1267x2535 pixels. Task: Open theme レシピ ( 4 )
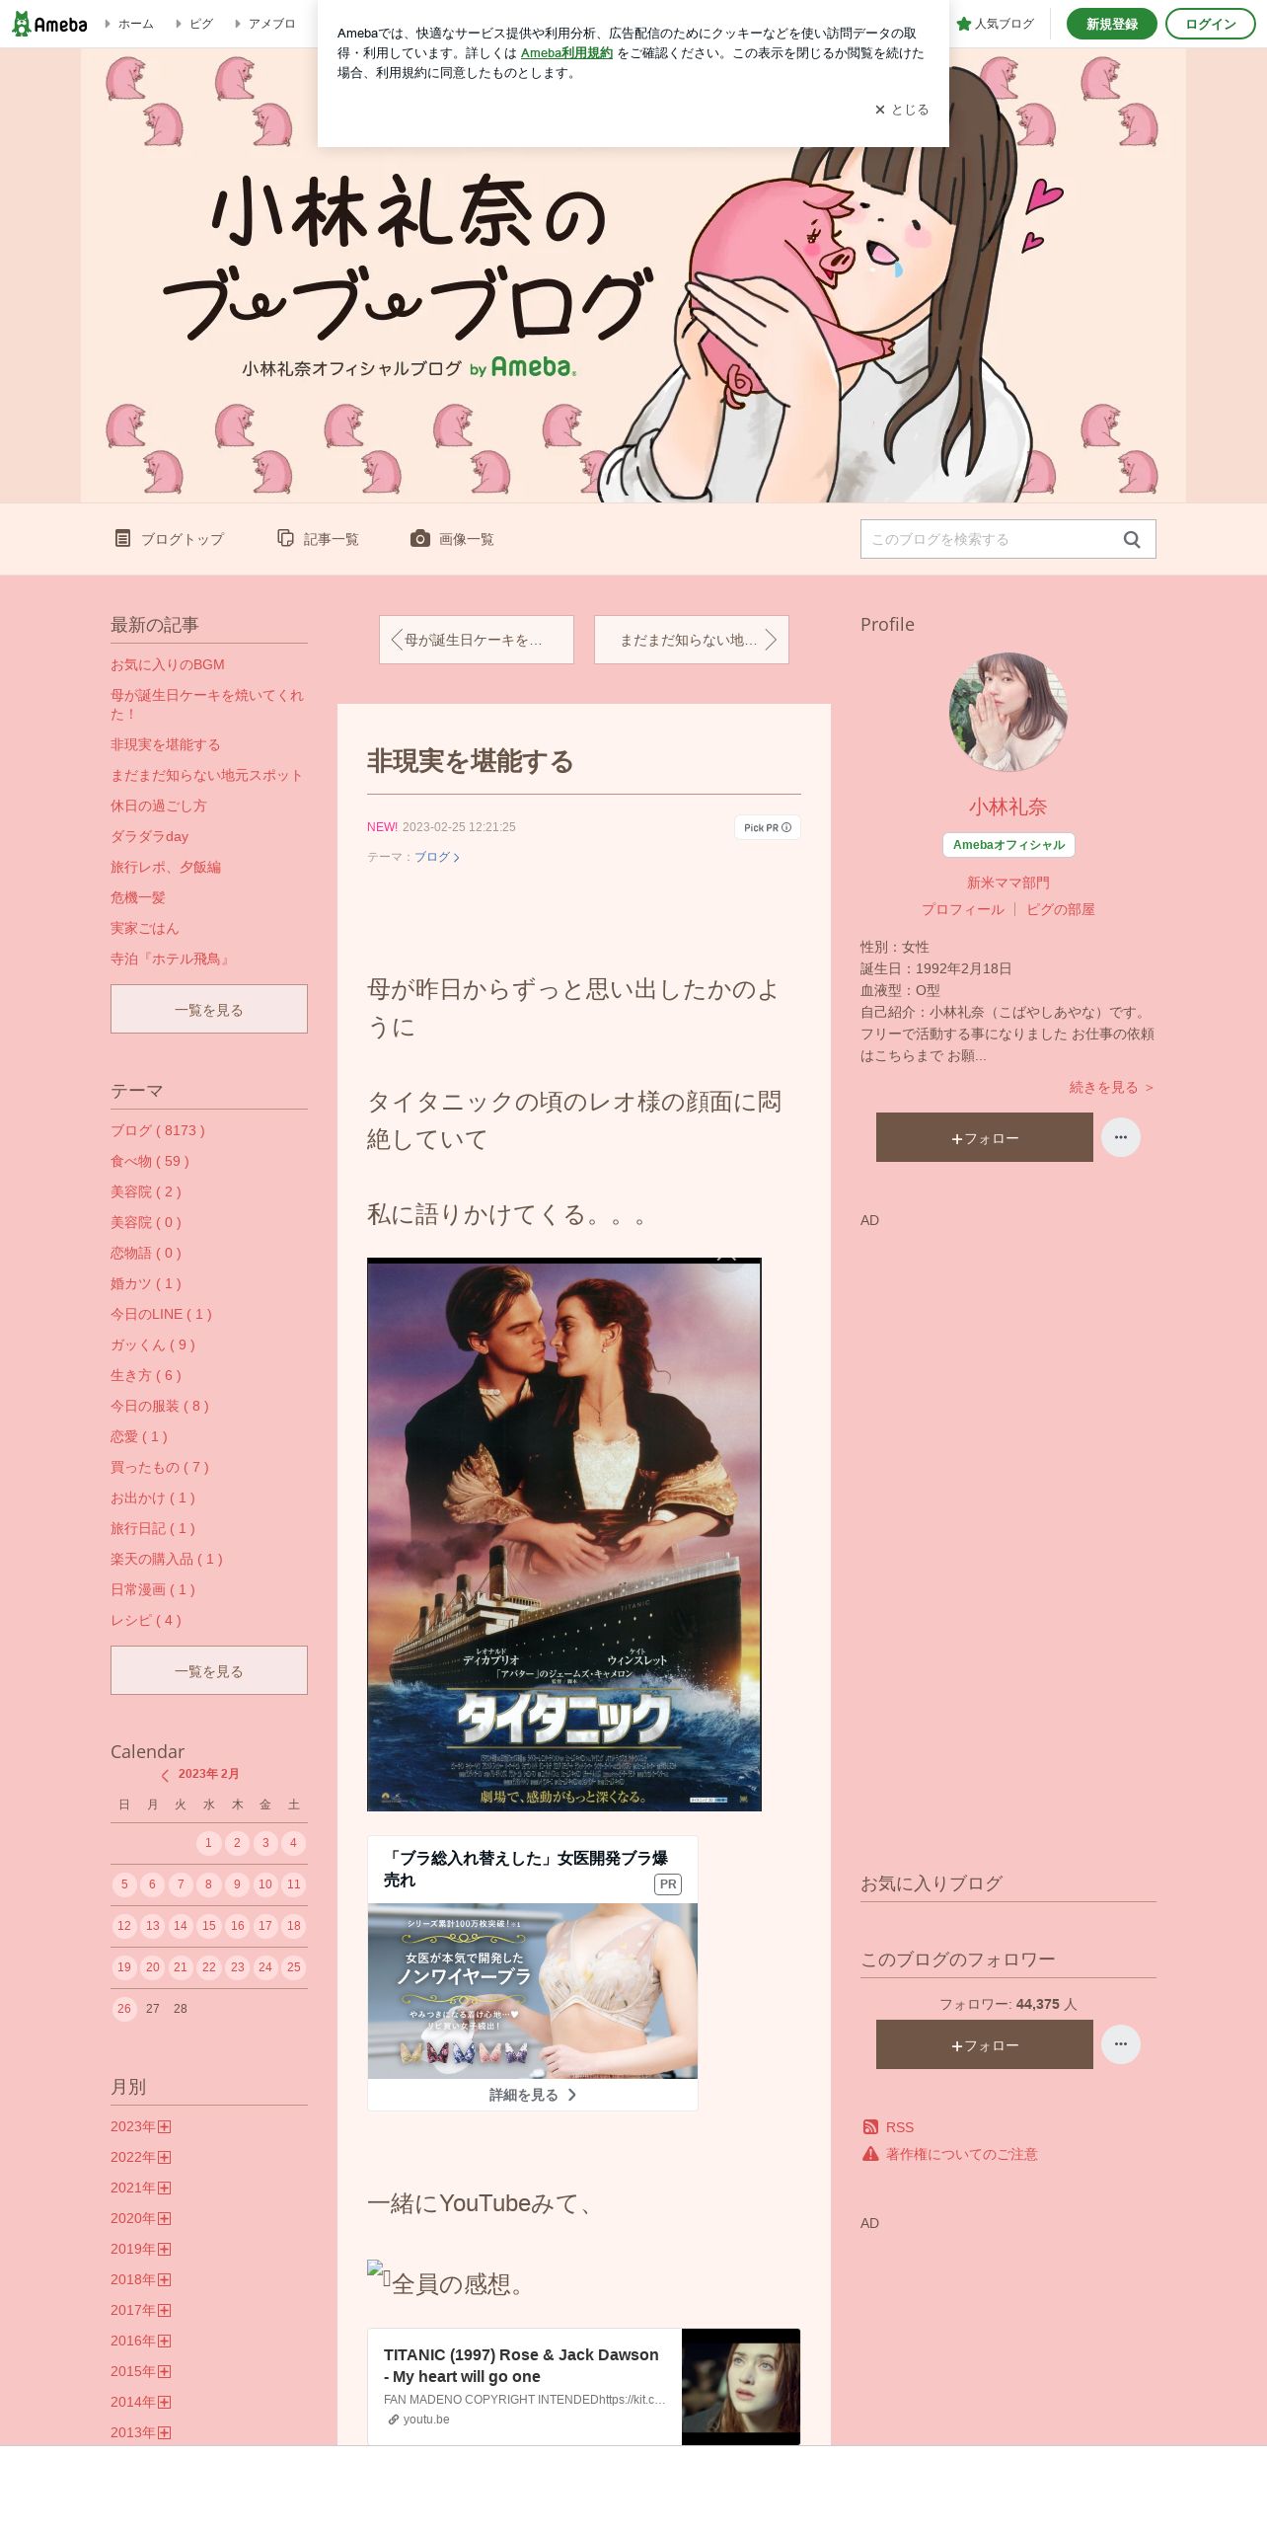point(146,1620)
